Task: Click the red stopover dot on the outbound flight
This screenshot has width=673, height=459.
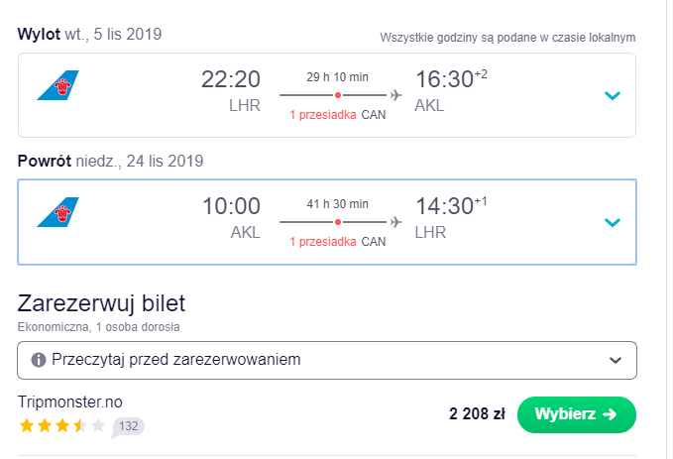Action: (338, 95)
